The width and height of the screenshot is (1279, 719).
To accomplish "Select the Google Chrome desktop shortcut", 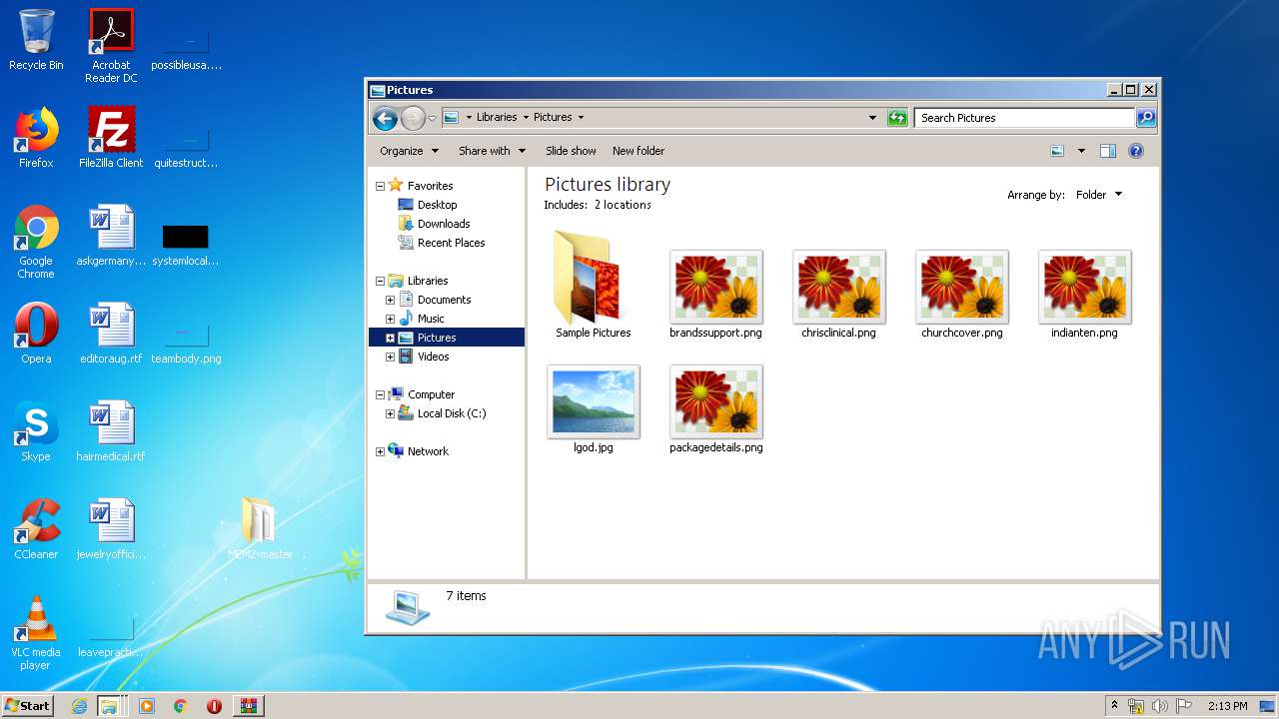I will (x=36, y=242).
